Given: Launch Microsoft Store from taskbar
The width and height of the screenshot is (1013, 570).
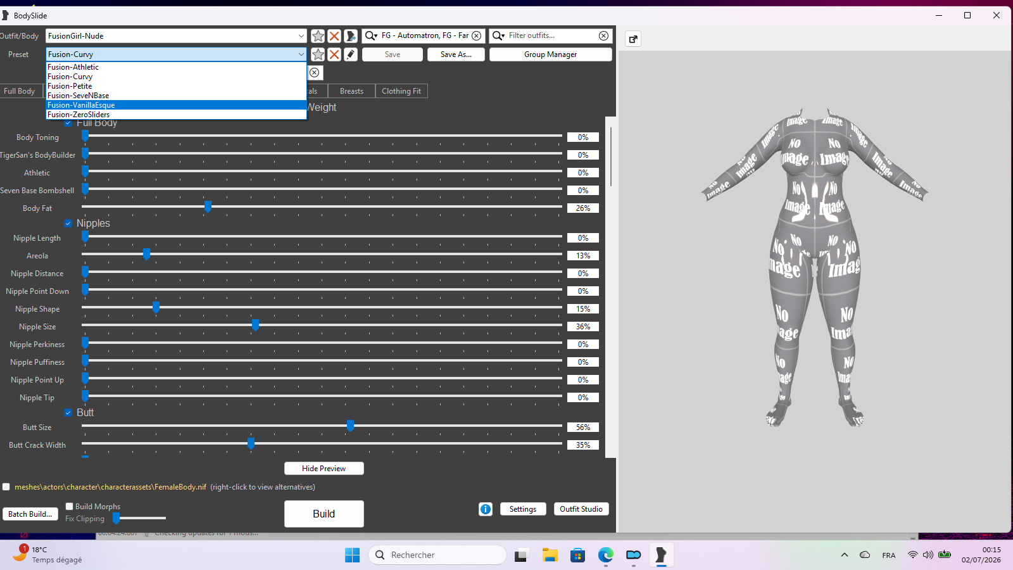Looking at the screenshot, I should pos(577,555).
